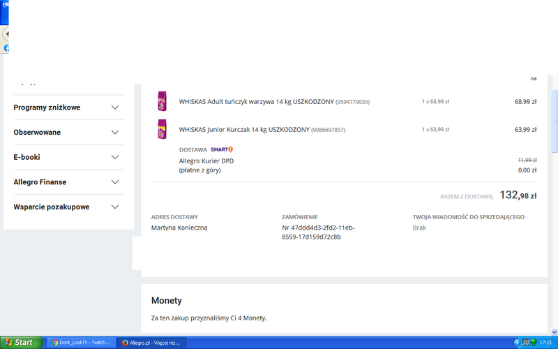
Task: Open the WHISKAS Adult tuńczyk warzywa listing link
Action: [256, 101]
